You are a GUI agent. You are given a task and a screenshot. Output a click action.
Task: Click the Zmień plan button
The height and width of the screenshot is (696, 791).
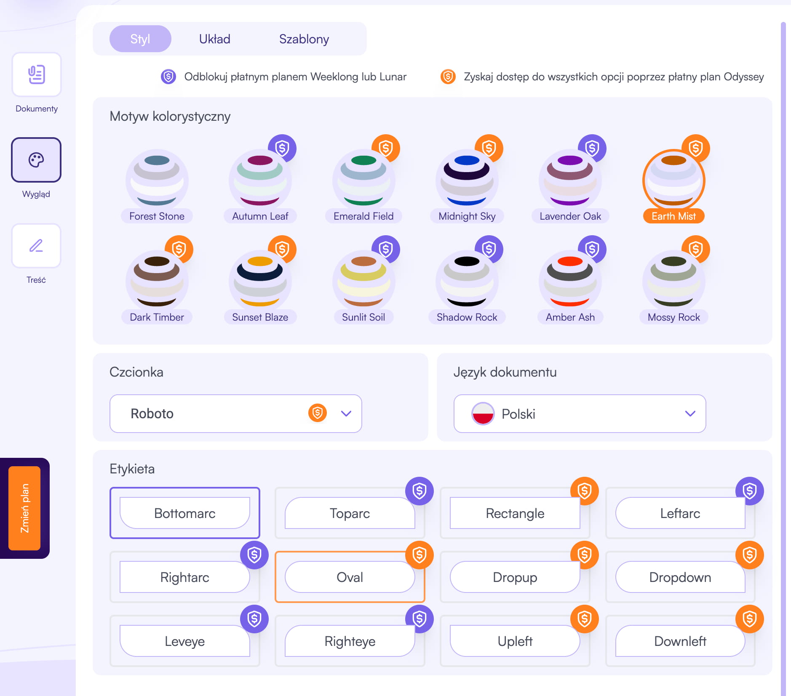coord(25,508)
